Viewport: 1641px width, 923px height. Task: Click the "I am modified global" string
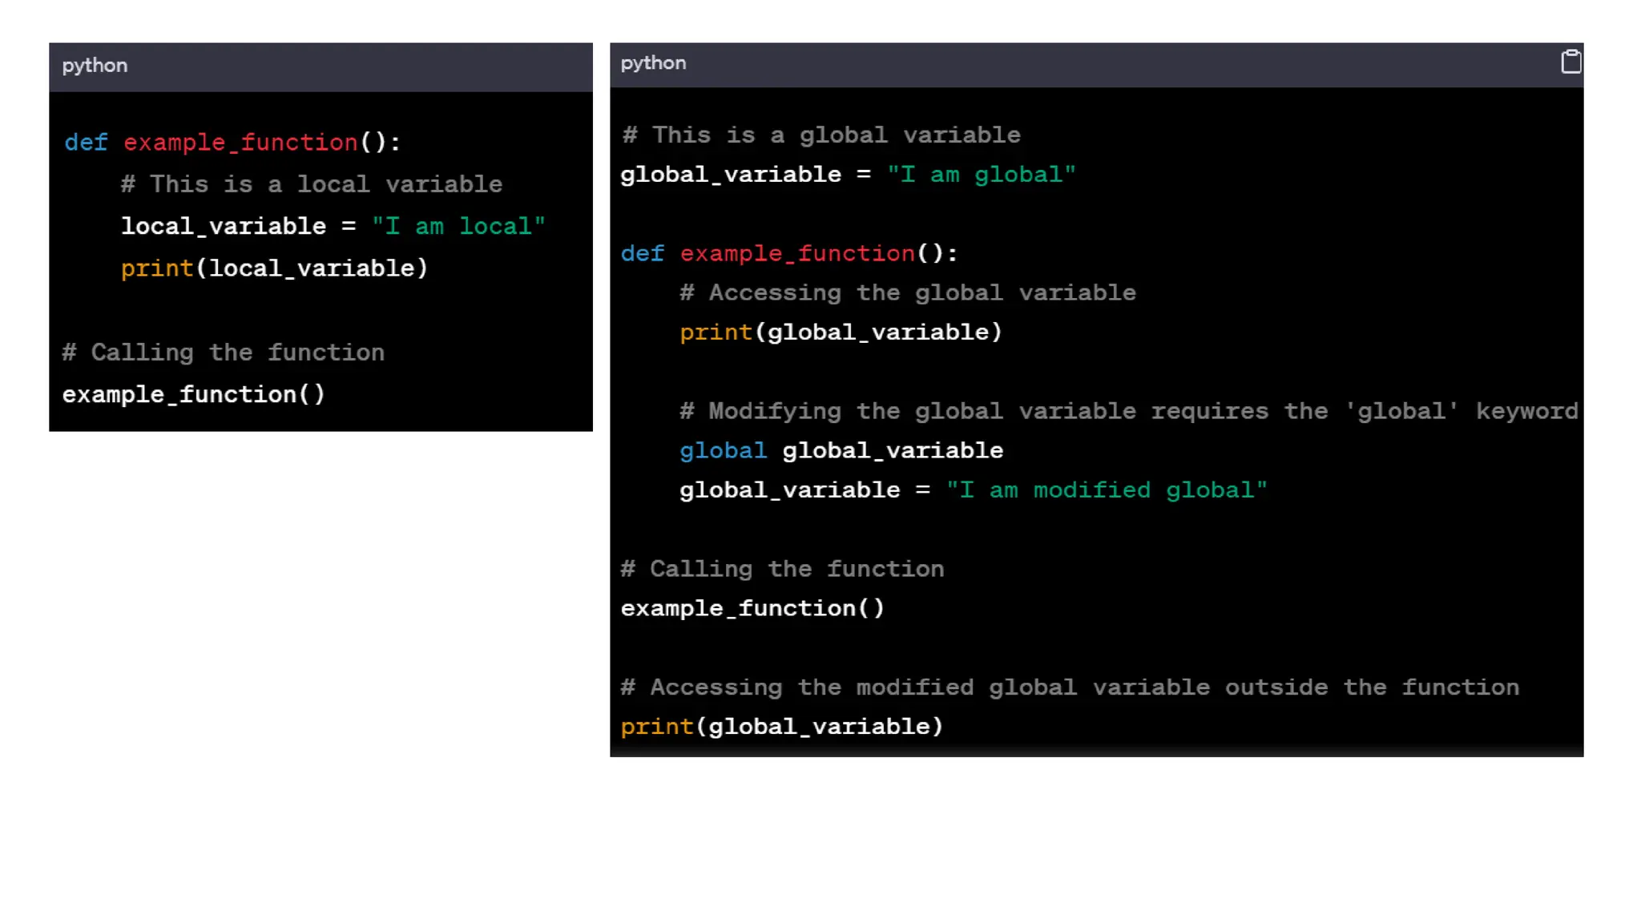coord(1106,490)
